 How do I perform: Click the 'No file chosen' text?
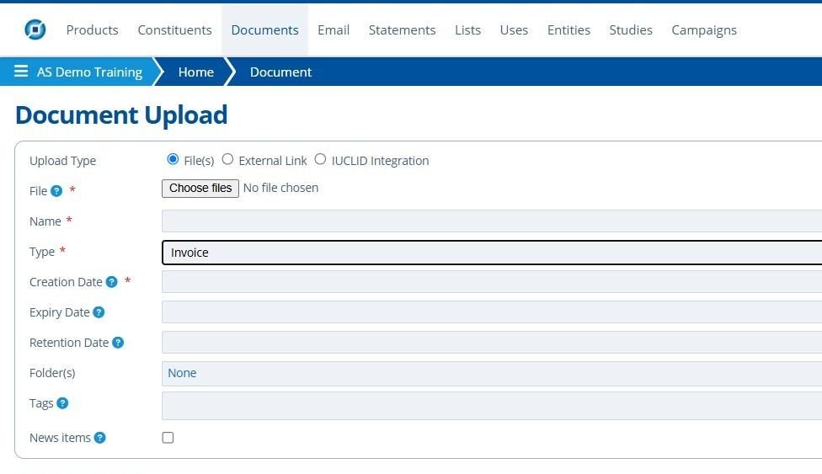click(280, 188)
